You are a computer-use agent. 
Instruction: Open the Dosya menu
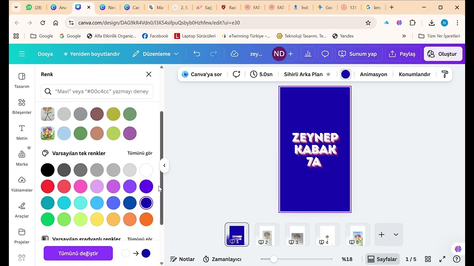tap(45, 54)
